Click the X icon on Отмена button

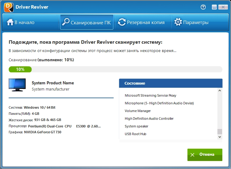pyautogui.click(x=192, y=155)
